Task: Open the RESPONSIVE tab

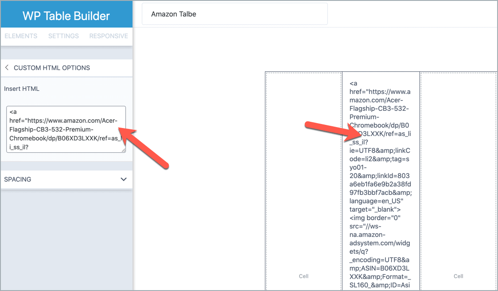Action: (109, 36)
